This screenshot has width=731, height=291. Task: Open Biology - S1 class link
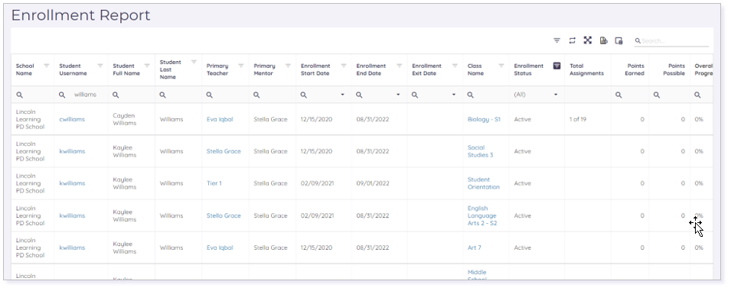(x=484, y=119)
